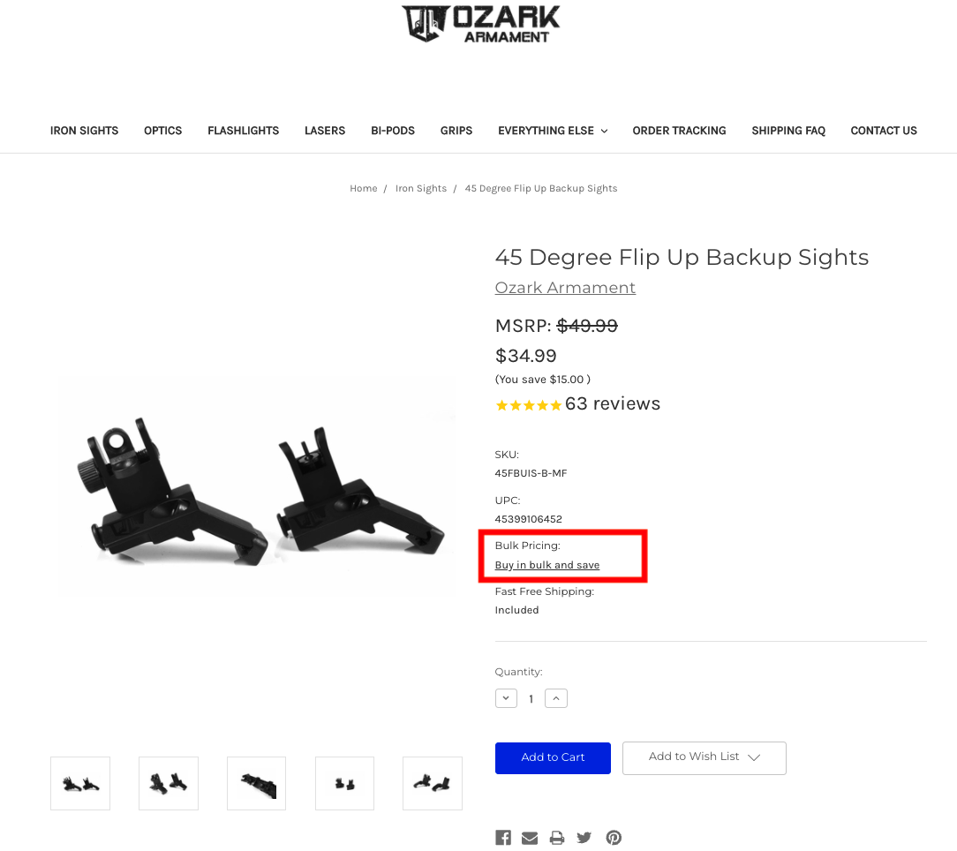The width and height of the screenshot is (957, 851).
Task: Share the product via email icon
Action: tap(530, 838)
